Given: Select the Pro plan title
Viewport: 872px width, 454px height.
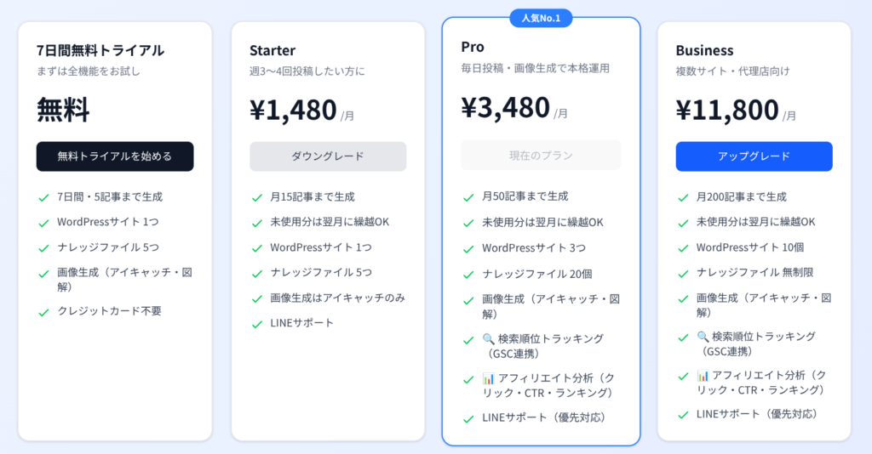Looking at the screenshot, I should tap(473, 46).
